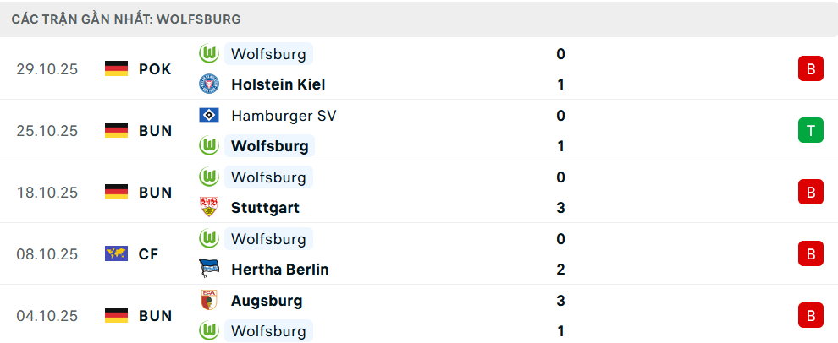Click the Wolfsburg recent matches header
Screen dimensions: 838x343
[126, 19]
